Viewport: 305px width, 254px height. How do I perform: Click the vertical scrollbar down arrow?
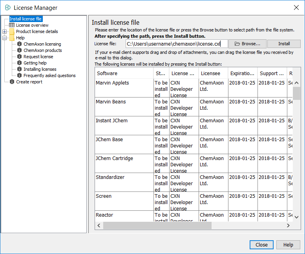point(297,217)
